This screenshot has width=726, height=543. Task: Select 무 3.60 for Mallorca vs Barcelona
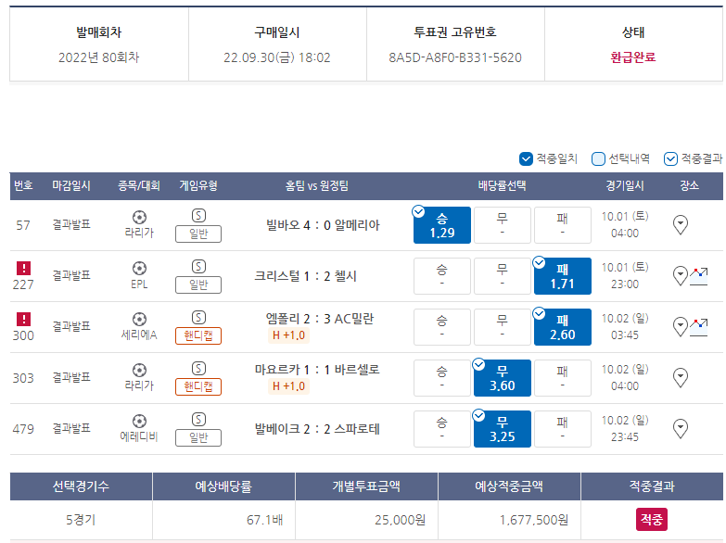click(502, 378)
